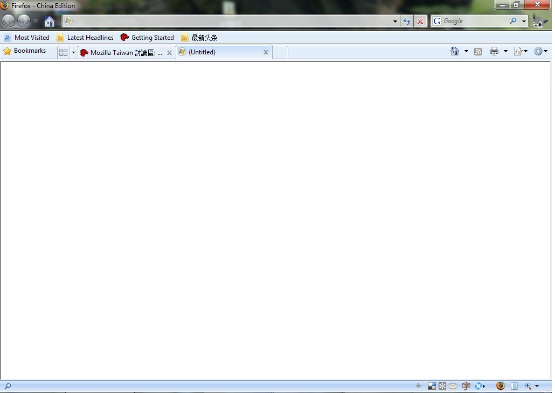Click the Reload page button

(407, 21)
